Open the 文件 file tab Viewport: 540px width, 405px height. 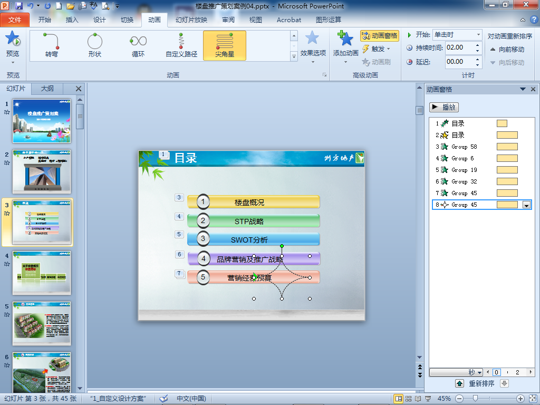15,20
